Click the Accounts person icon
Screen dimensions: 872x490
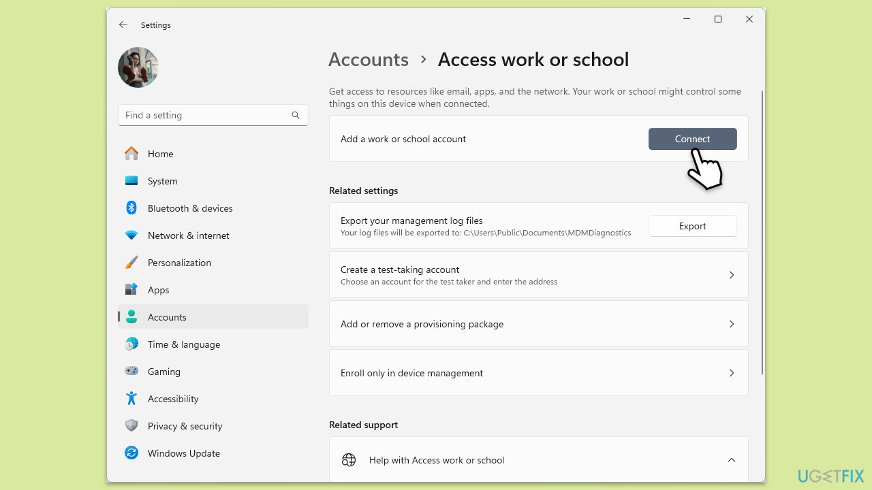(131, 317)
